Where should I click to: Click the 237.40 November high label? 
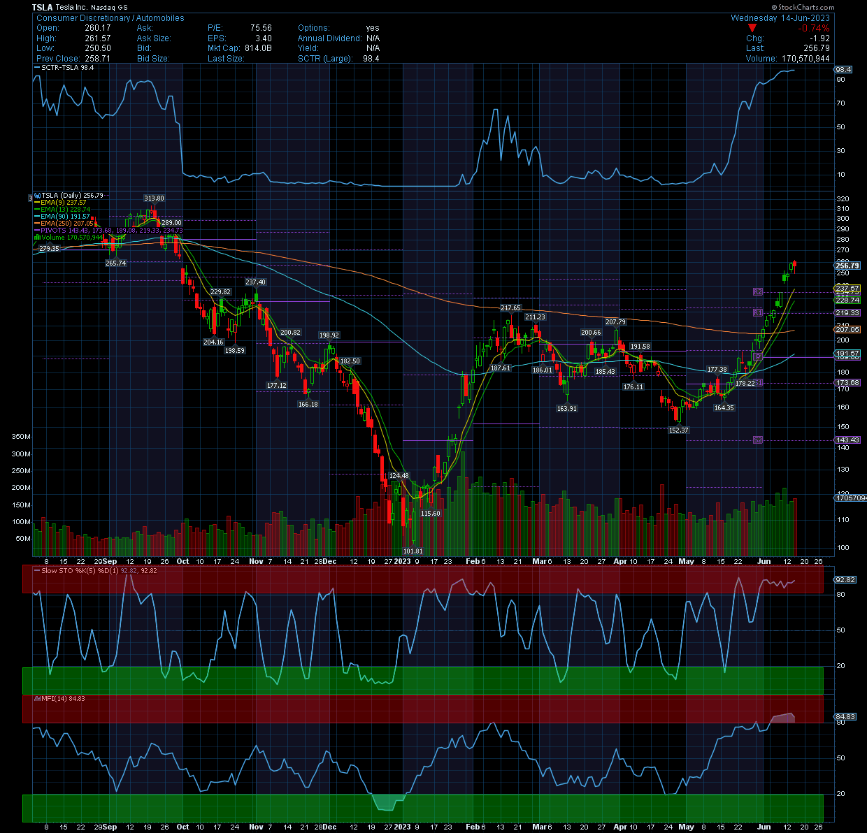click(255, 282)
